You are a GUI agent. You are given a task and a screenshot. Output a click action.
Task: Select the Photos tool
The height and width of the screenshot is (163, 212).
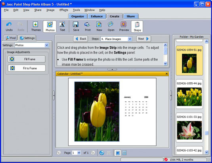pos(50,27)
